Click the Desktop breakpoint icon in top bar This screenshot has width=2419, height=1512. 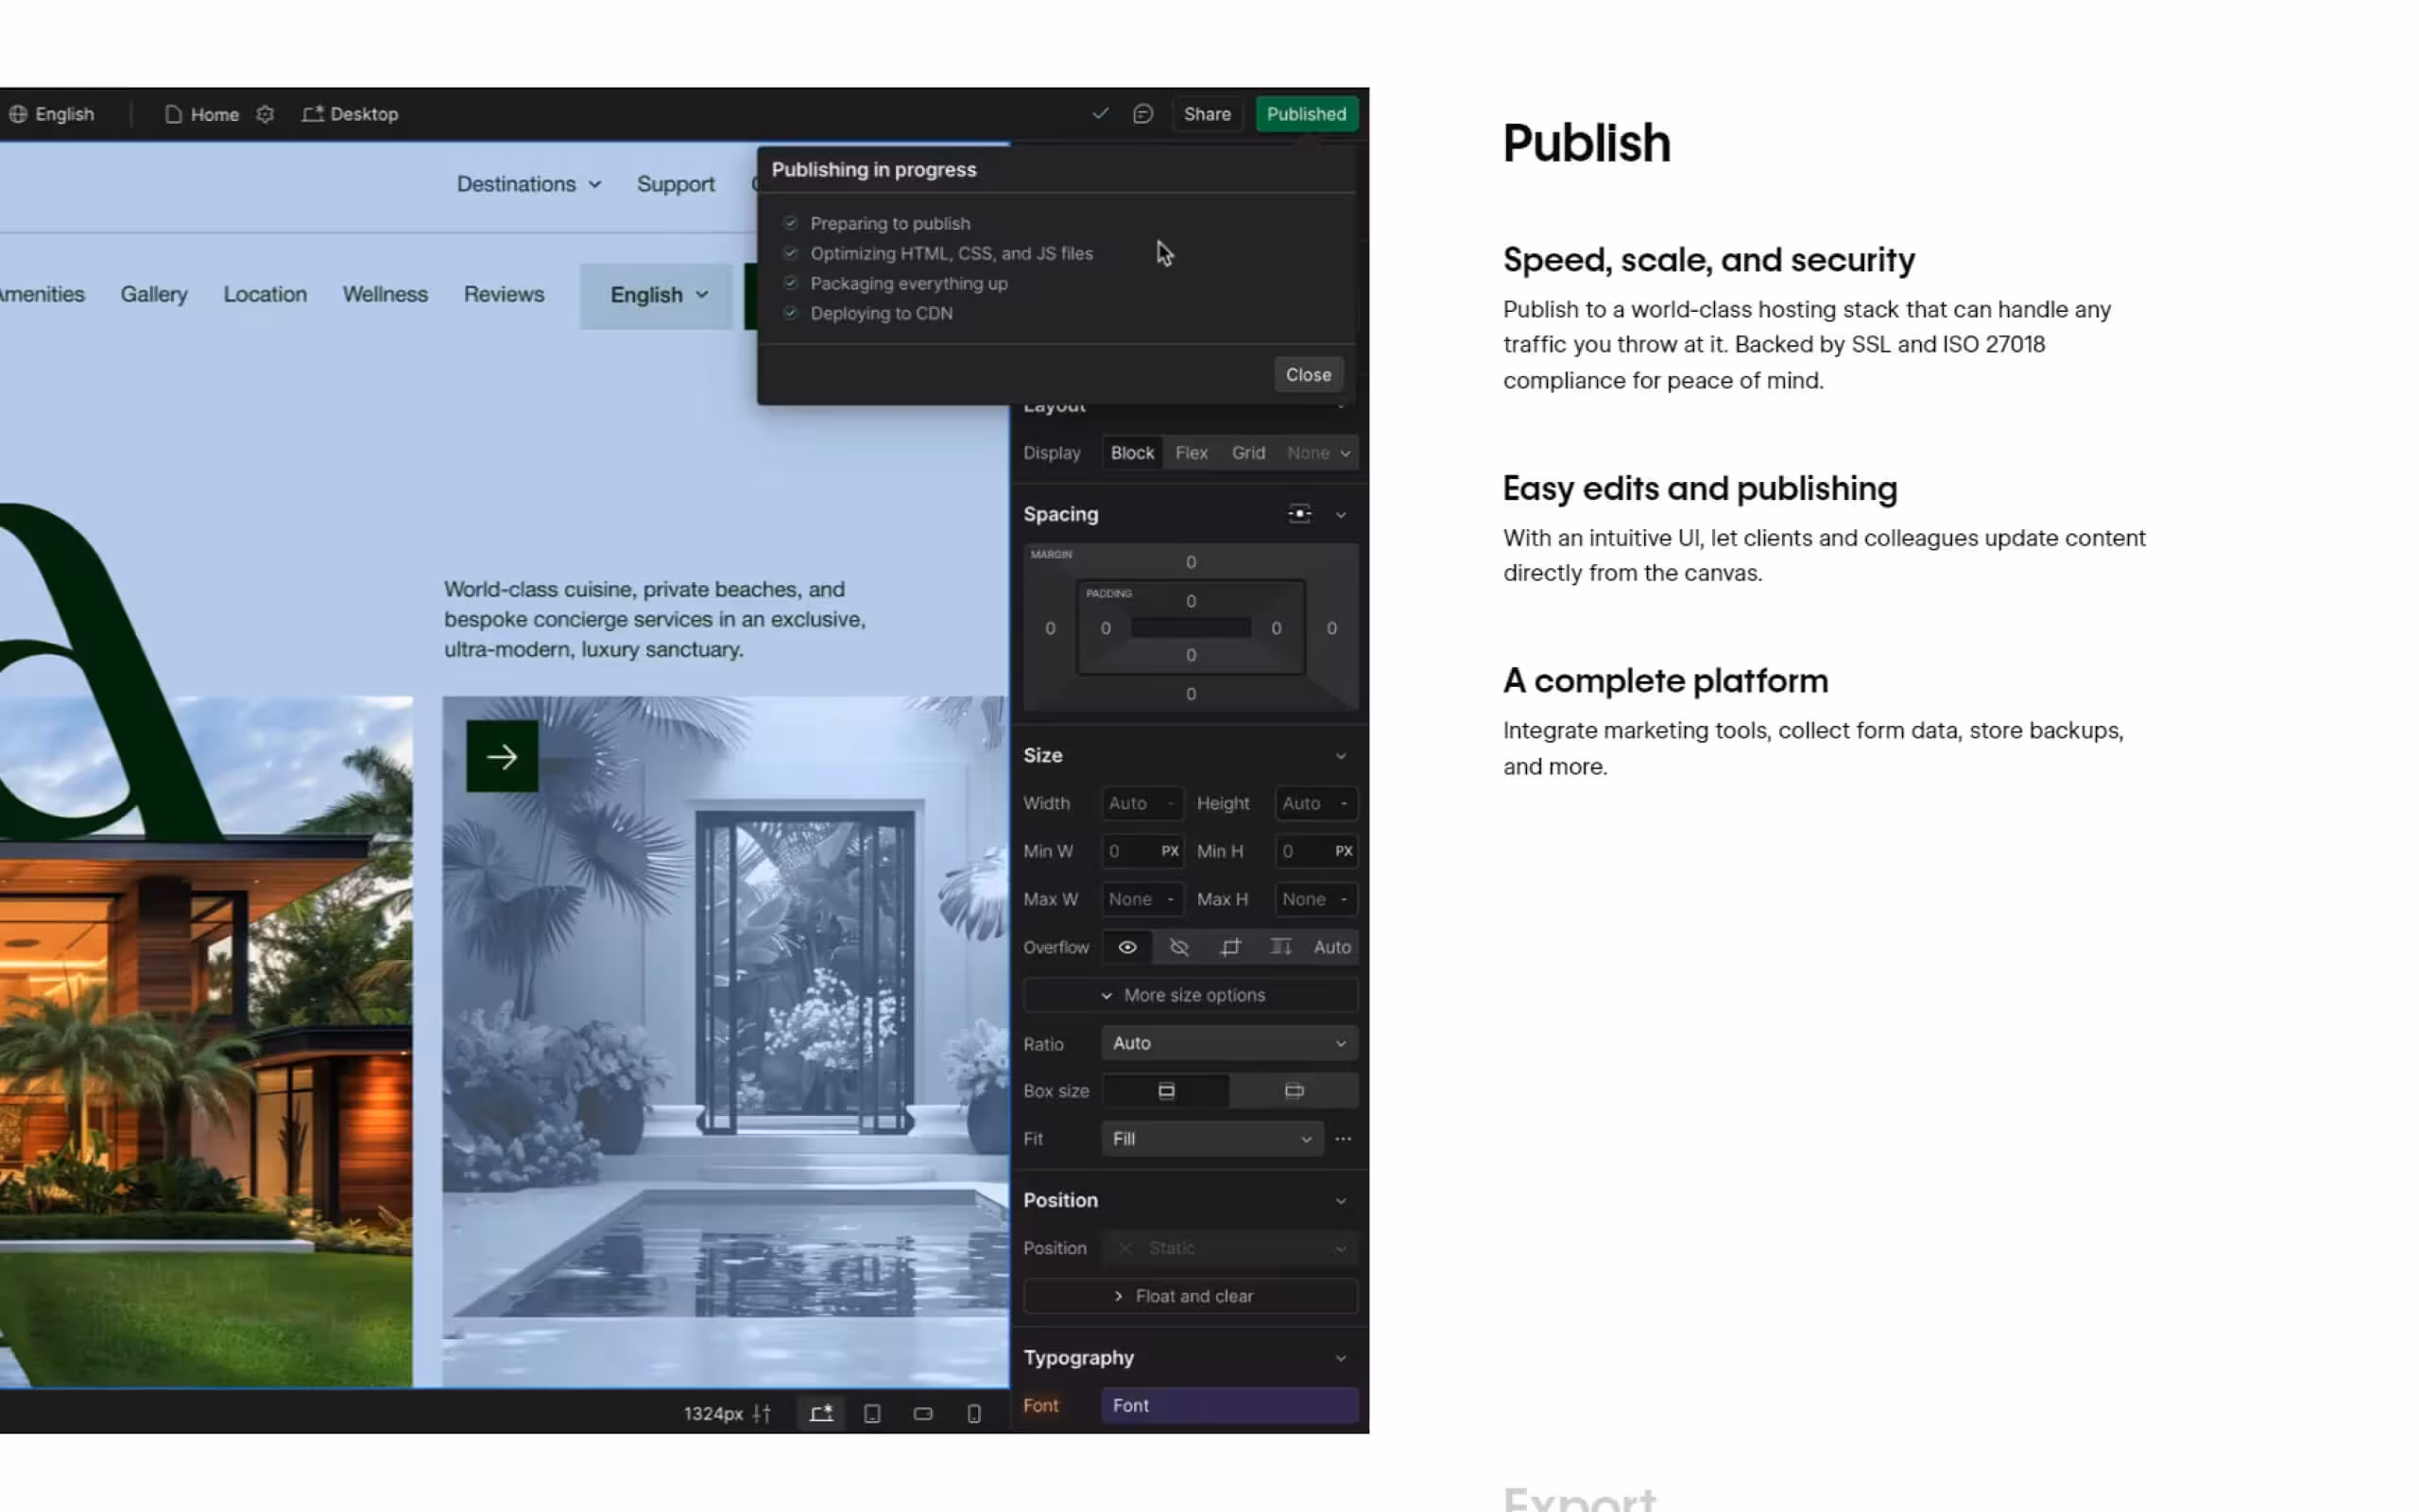(313, 114)
